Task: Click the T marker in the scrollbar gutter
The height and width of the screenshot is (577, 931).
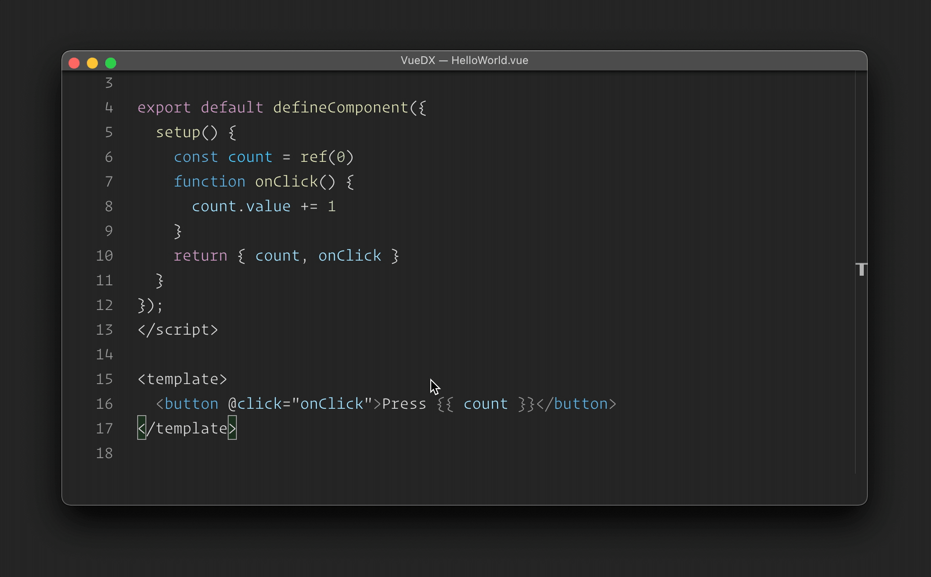Action: click(x=861, y=269)
